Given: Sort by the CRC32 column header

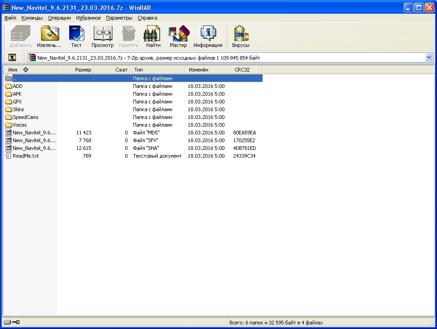Looking at the screenshot, I should click(x=242, y=70).
